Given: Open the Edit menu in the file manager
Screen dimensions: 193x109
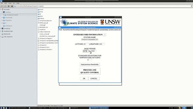Looking at the screenshot, I should [x=5, y=3].
